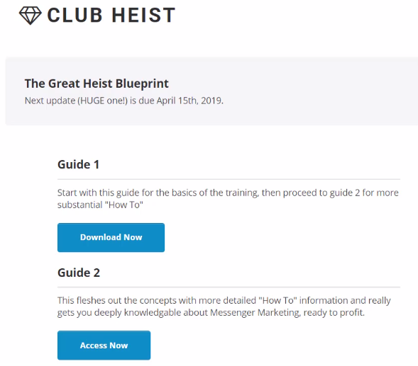This screenshot has width=418, height=366.
Task: Click the divider line under Guide 2
Action: [x=229, y=287]
